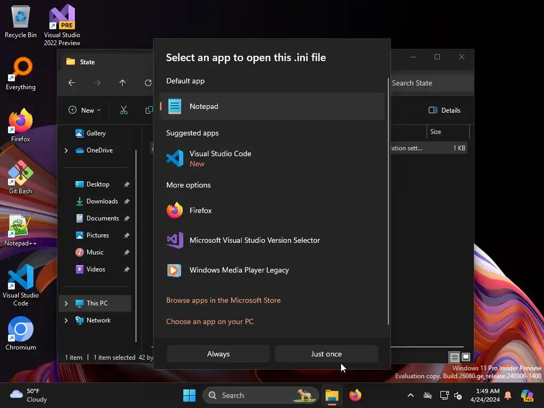Select the Firefox desktop shortcut

pos(21,125)
